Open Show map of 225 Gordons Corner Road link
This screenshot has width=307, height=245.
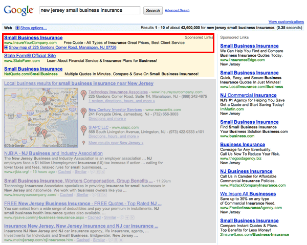coord(62,48)
